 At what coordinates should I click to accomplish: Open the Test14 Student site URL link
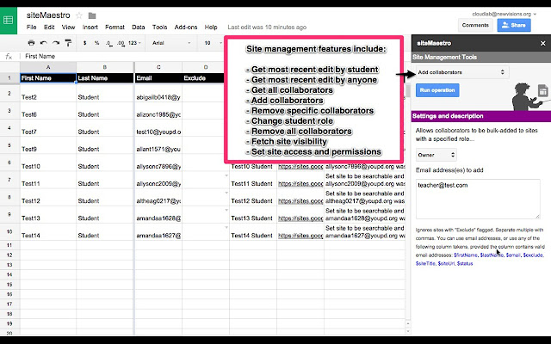pyautogui.click(x=300, y=236)
